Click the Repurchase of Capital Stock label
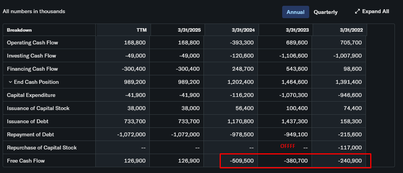Viewport: 403px width, 173px height. pyautogui.click(x=42, y=148)
